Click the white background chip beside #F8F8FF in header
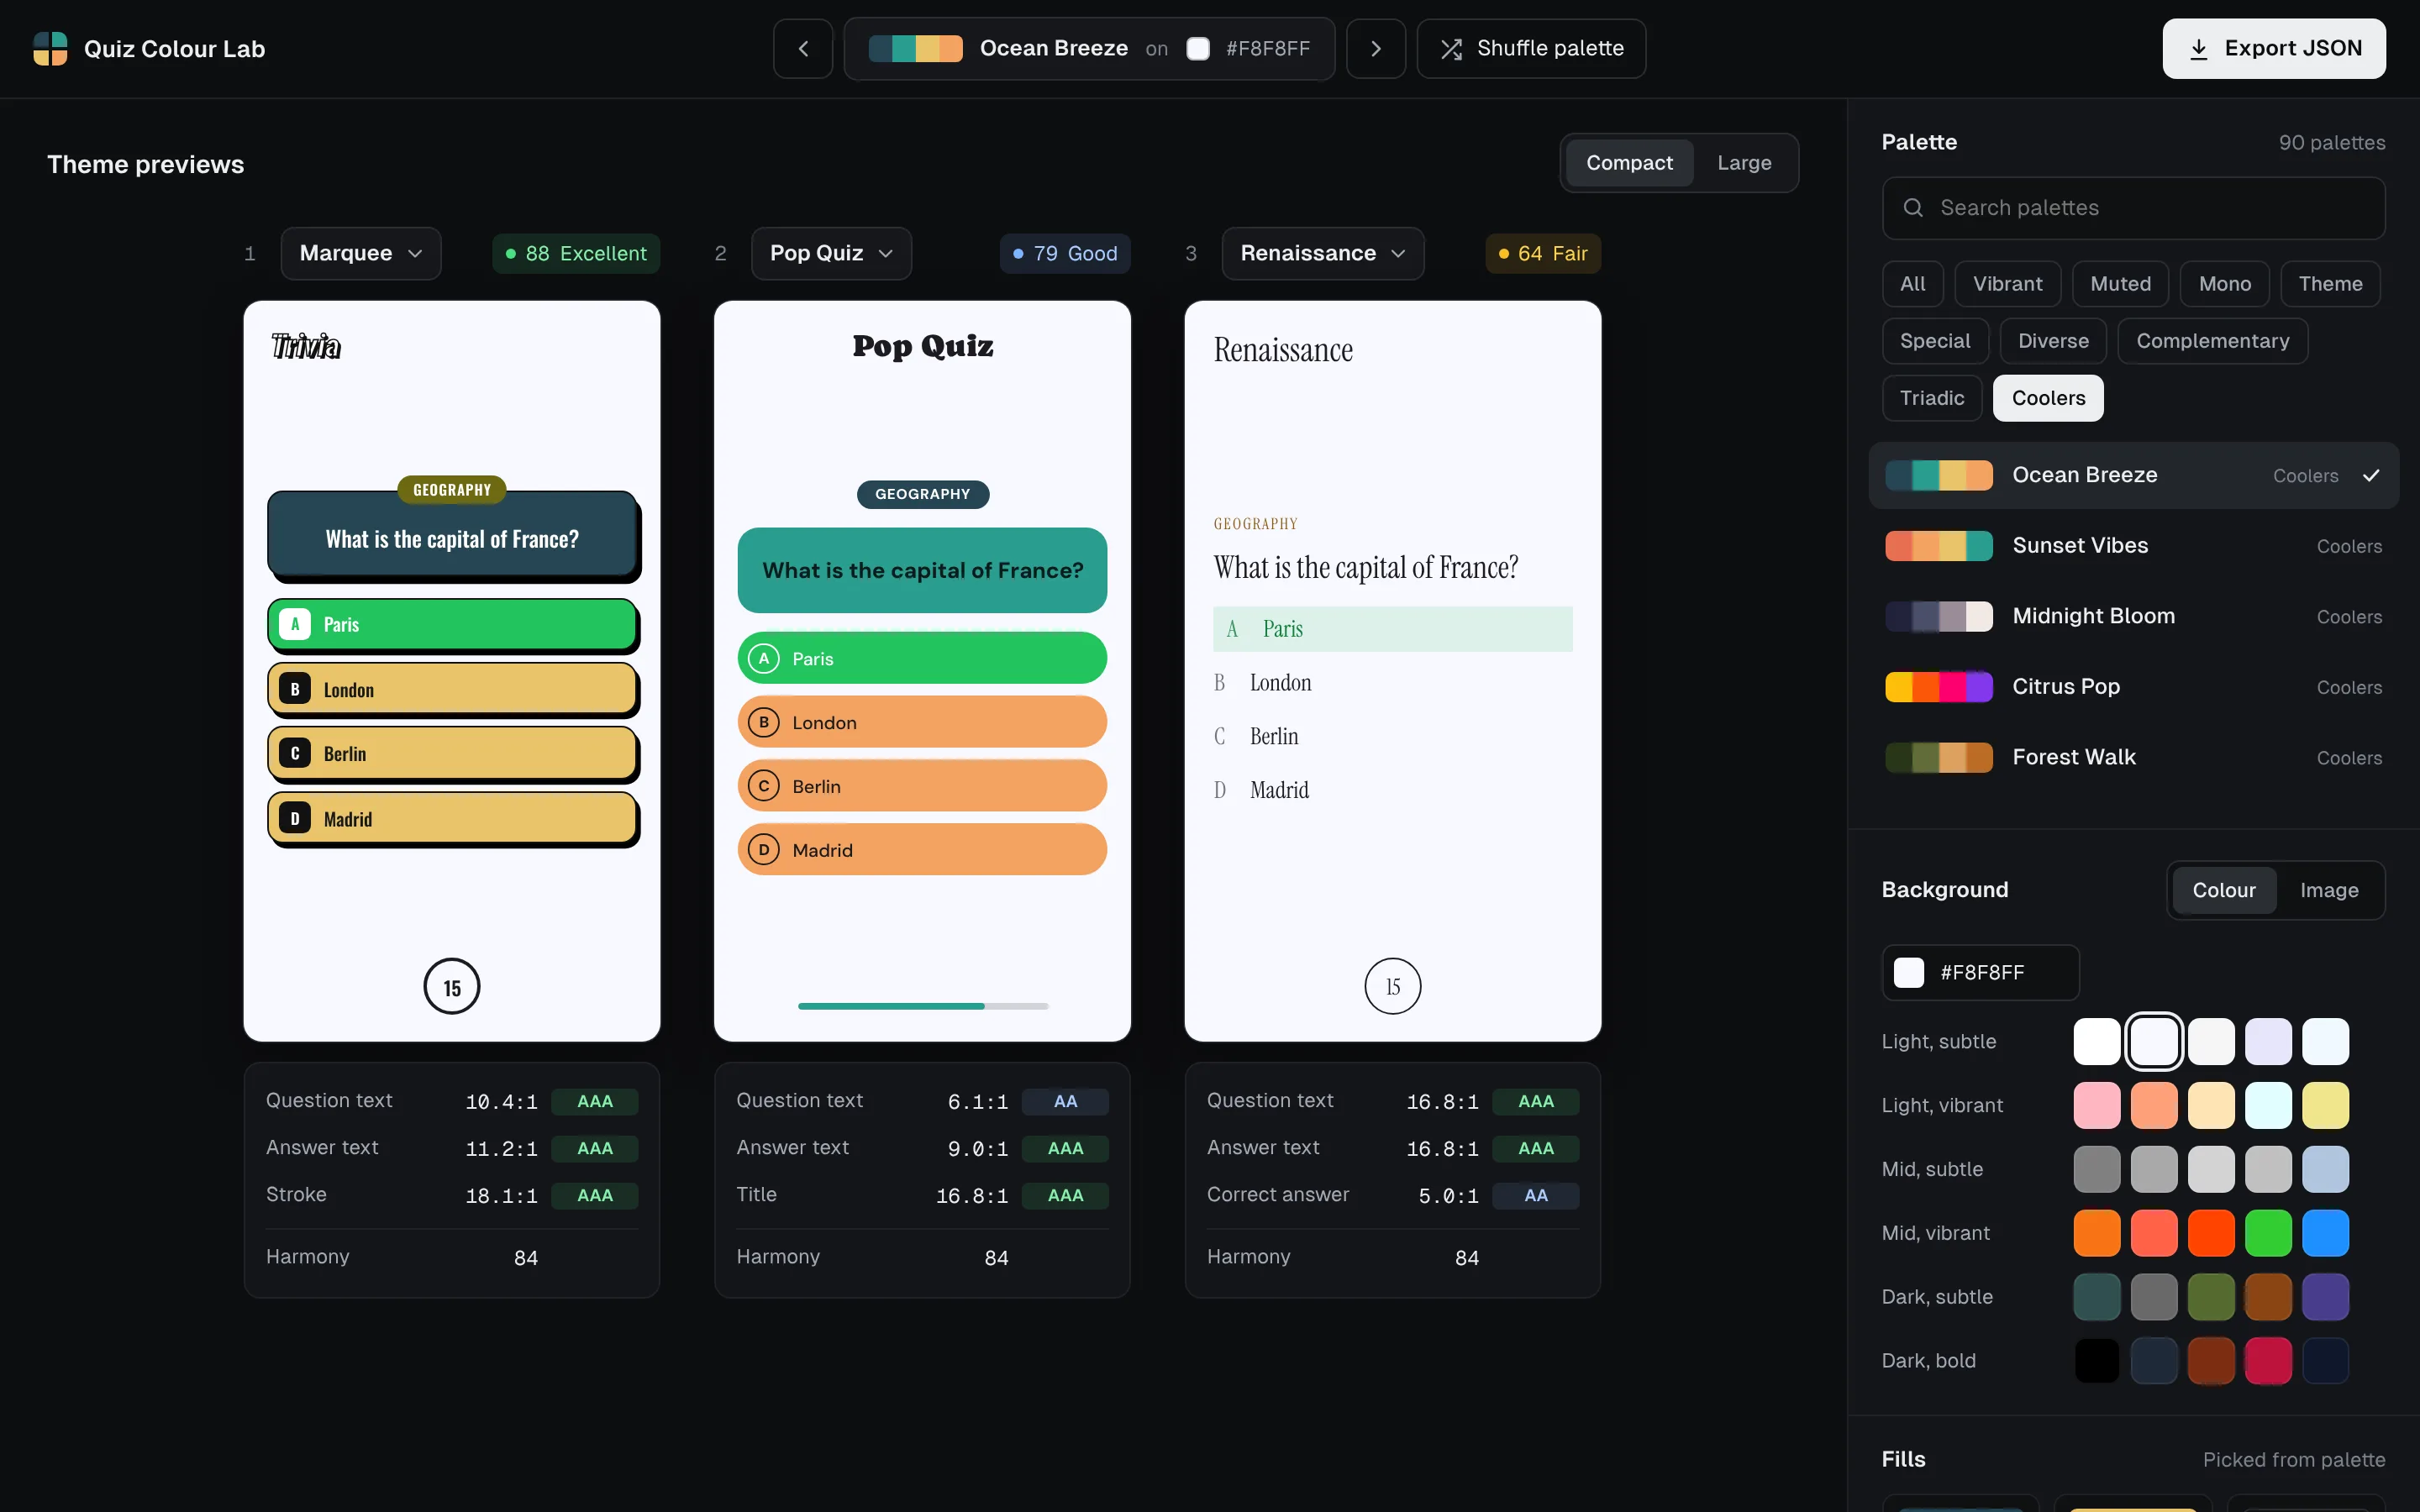Screen dimensions: 2420x1512 (x=1198, y=48)
